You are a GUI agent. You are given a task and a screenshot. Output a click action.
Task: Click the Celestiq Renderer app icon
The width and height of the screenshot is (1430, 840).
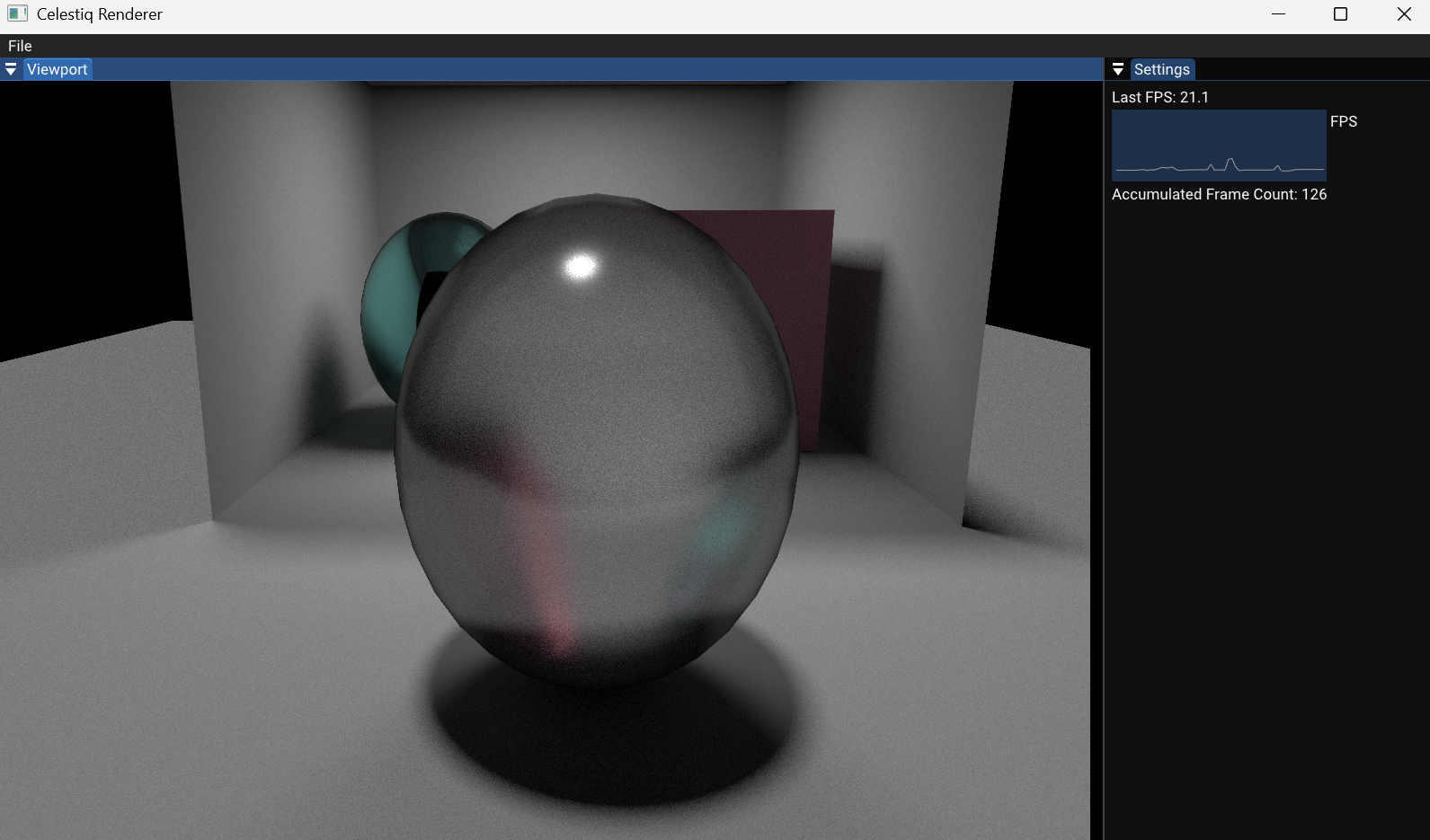point(17,14)
